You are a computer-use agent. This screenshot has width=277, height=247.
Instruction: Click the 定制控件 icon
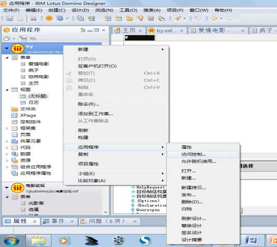15,122
